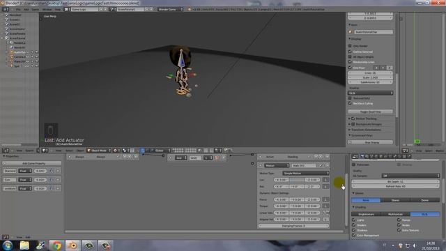446x251 pixels.
Task: Open the Add menu in the top header
Action: [x=26, y=9]
